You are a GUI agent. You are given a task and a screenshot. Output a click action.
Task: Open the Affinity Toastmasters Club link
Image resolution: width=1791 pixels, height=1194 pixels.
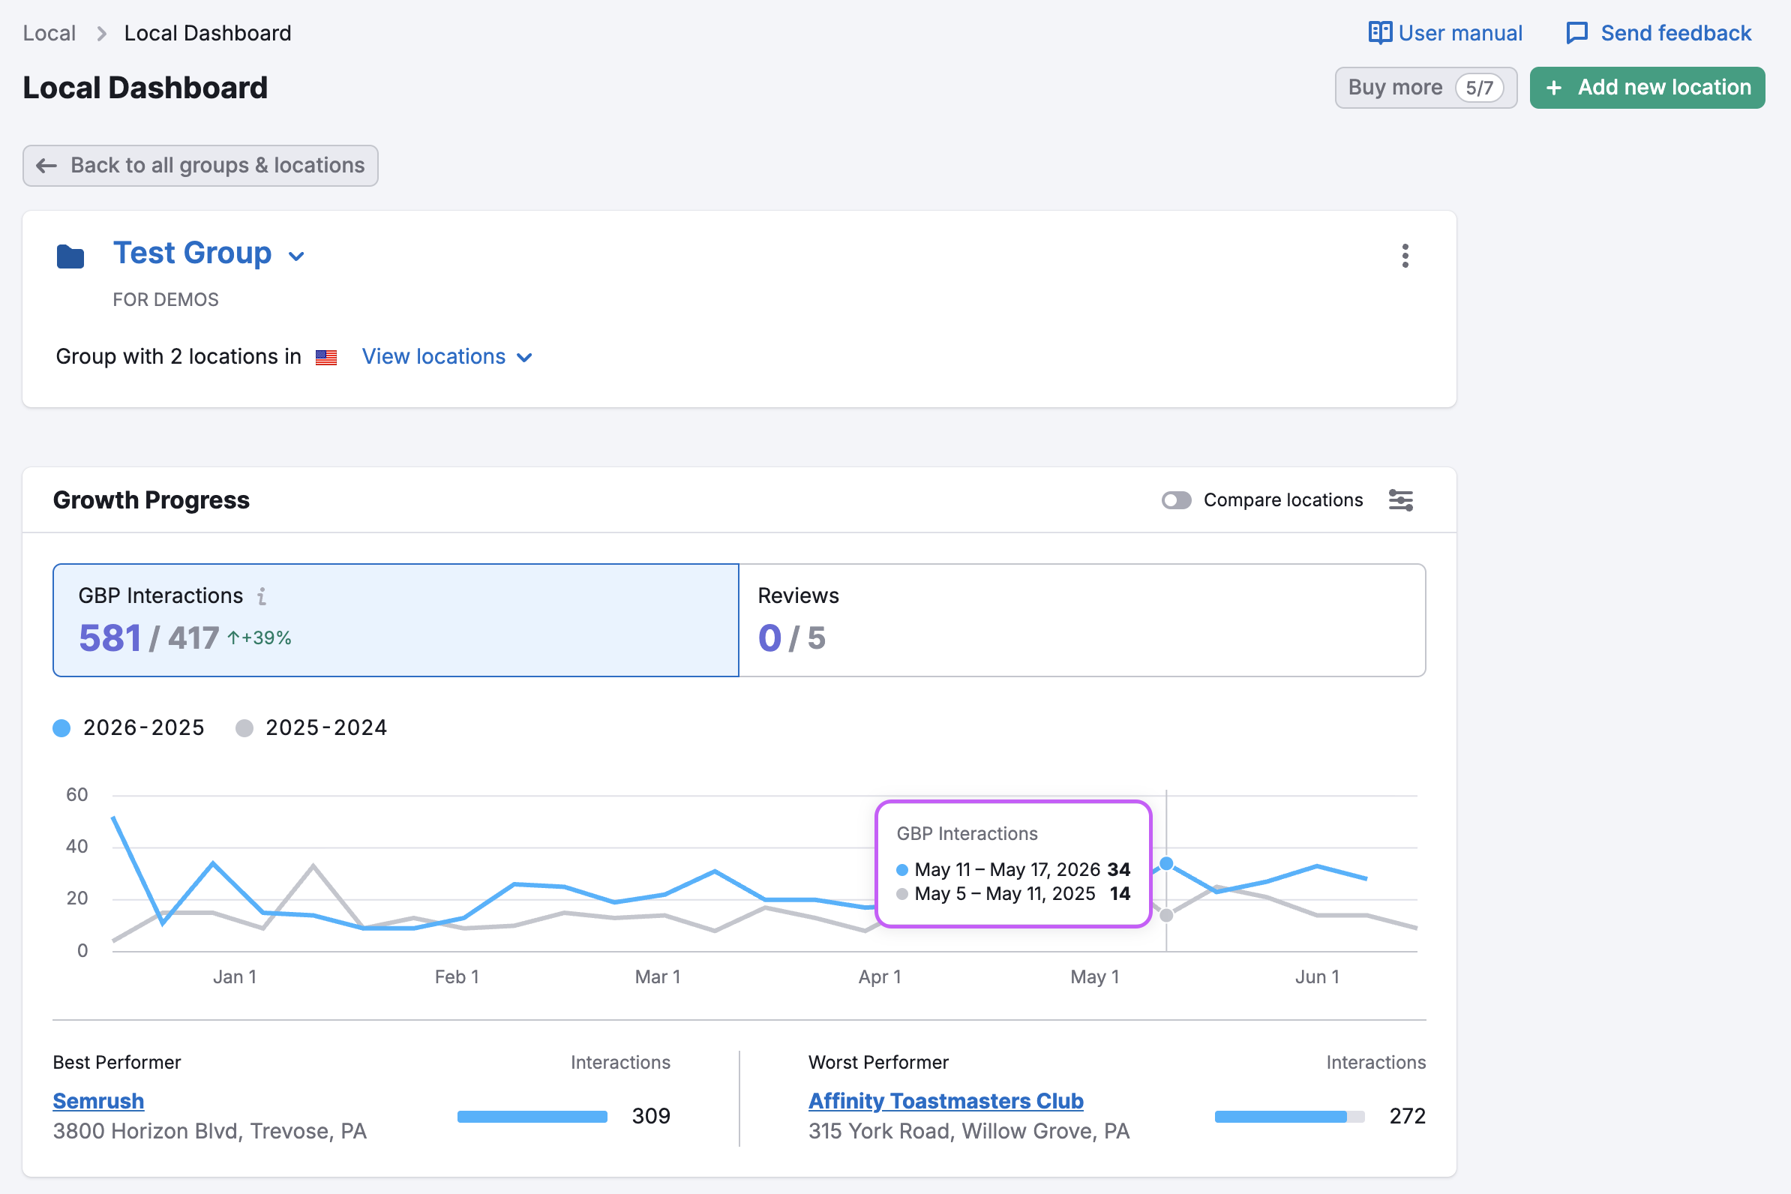pyautogui.click(x=946, y=1101)
